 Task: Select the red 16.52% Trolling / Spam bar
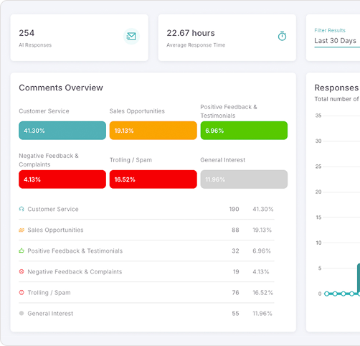(x=153, y=179)
